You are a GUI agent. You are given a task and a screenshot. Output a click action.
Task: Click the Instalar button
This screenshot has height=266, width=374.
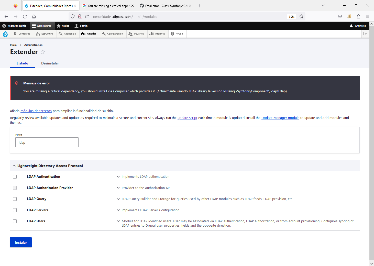[21, 242]
